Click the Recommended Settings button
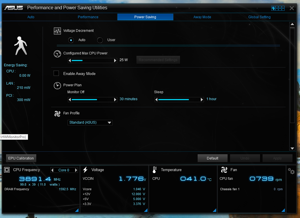 click(x=158, y=60)
